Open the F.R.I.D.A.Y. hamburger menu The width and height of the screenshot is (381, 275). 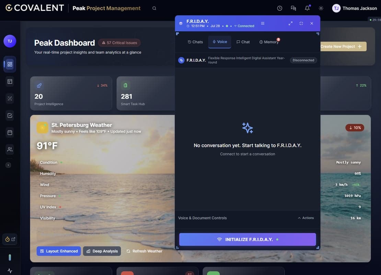263,23
